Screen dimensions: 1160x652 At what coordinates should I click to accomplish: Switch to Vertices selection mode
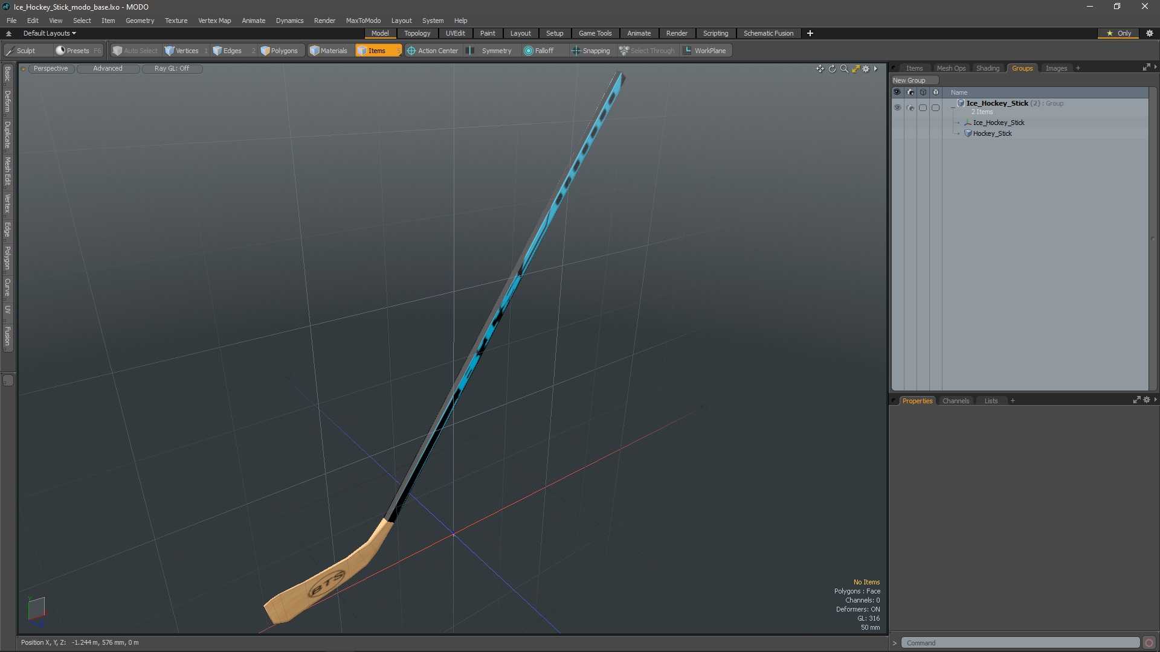coord(186,51)
